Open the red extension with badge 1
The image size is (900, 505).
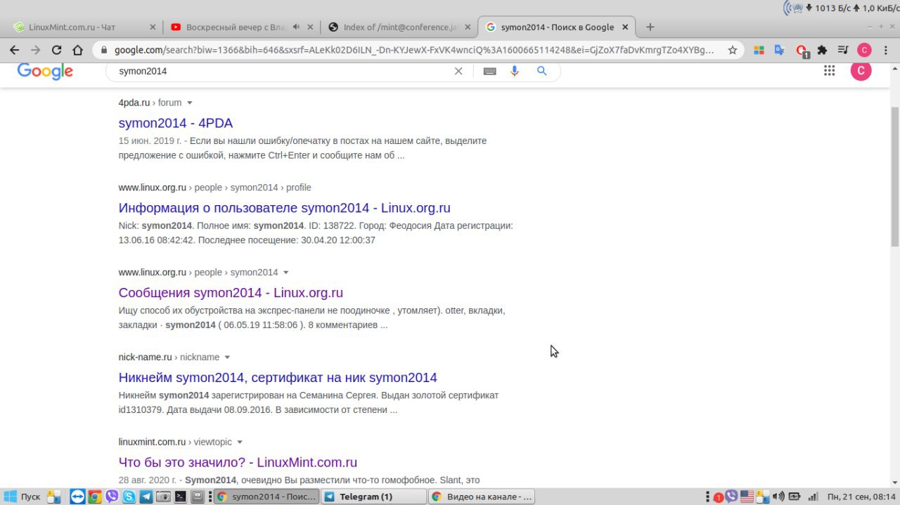click(x=802, y=51)
